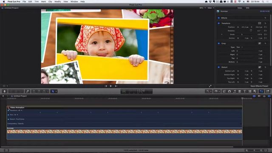This screenshot has width=272, height=153.
Task: Go to previous edit button under viewer
Action: (106, 86)
